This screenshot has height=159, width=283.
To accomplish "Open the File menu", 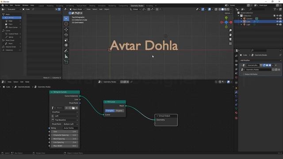I will click(x=7, y=5).
